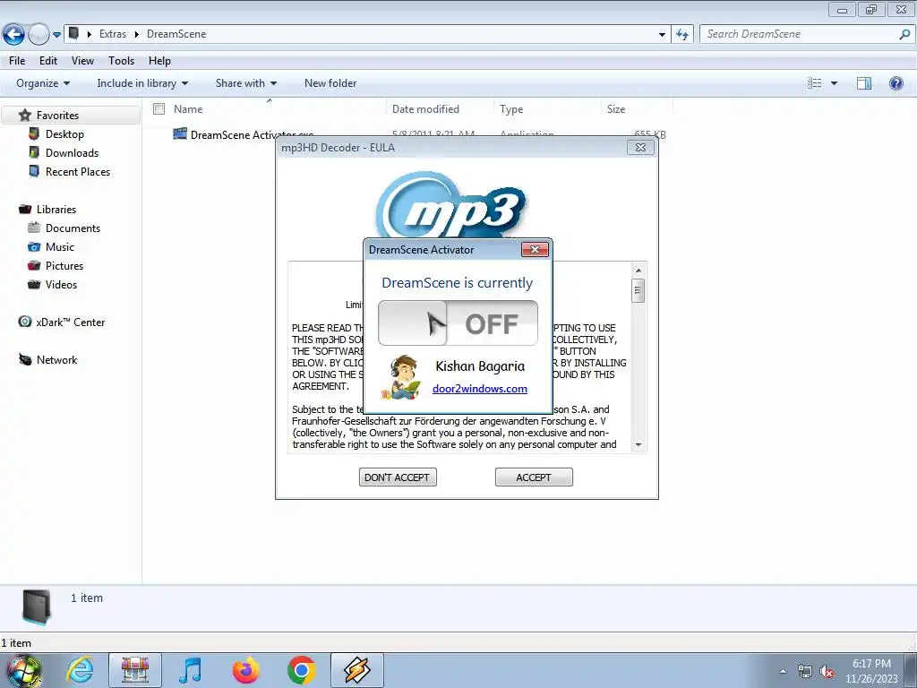This screenshot has height=688, width=917.
Task: Tick the select-all checkbox beside Name
Action: [159, 108]
